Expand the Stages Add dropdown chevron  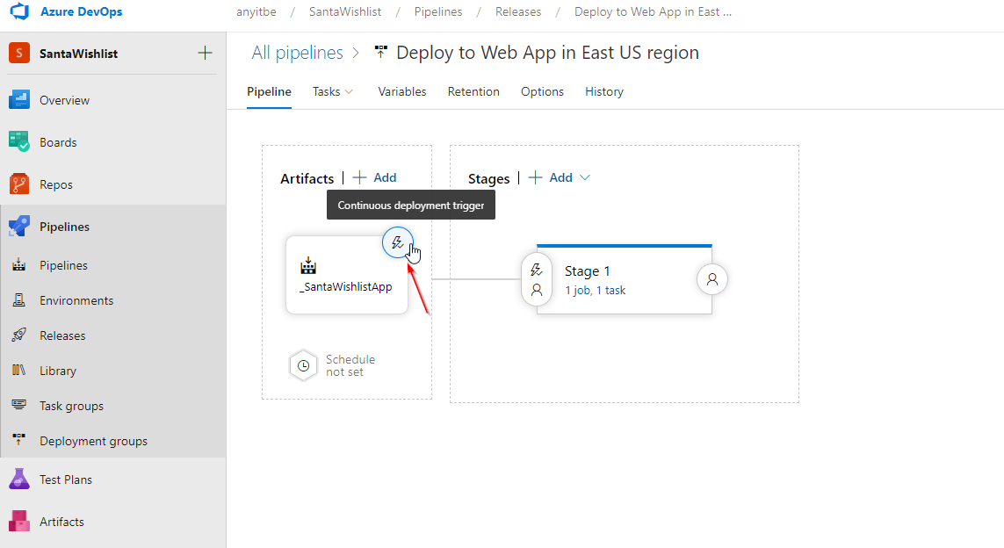(585, 177)
